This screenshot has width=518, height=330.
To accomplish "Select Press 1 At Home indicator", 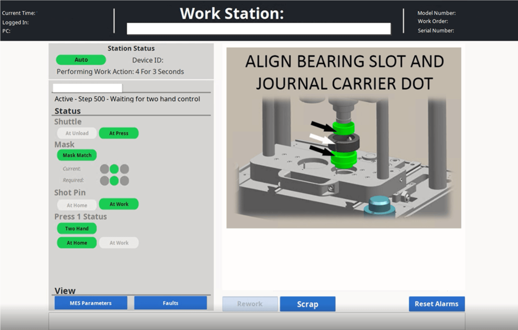I will (77, 243).
